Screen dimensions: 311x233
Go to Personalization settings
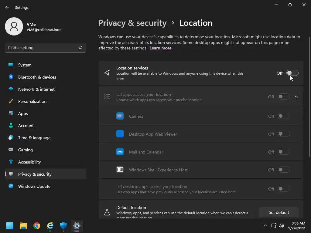click(x=32, y=101)
